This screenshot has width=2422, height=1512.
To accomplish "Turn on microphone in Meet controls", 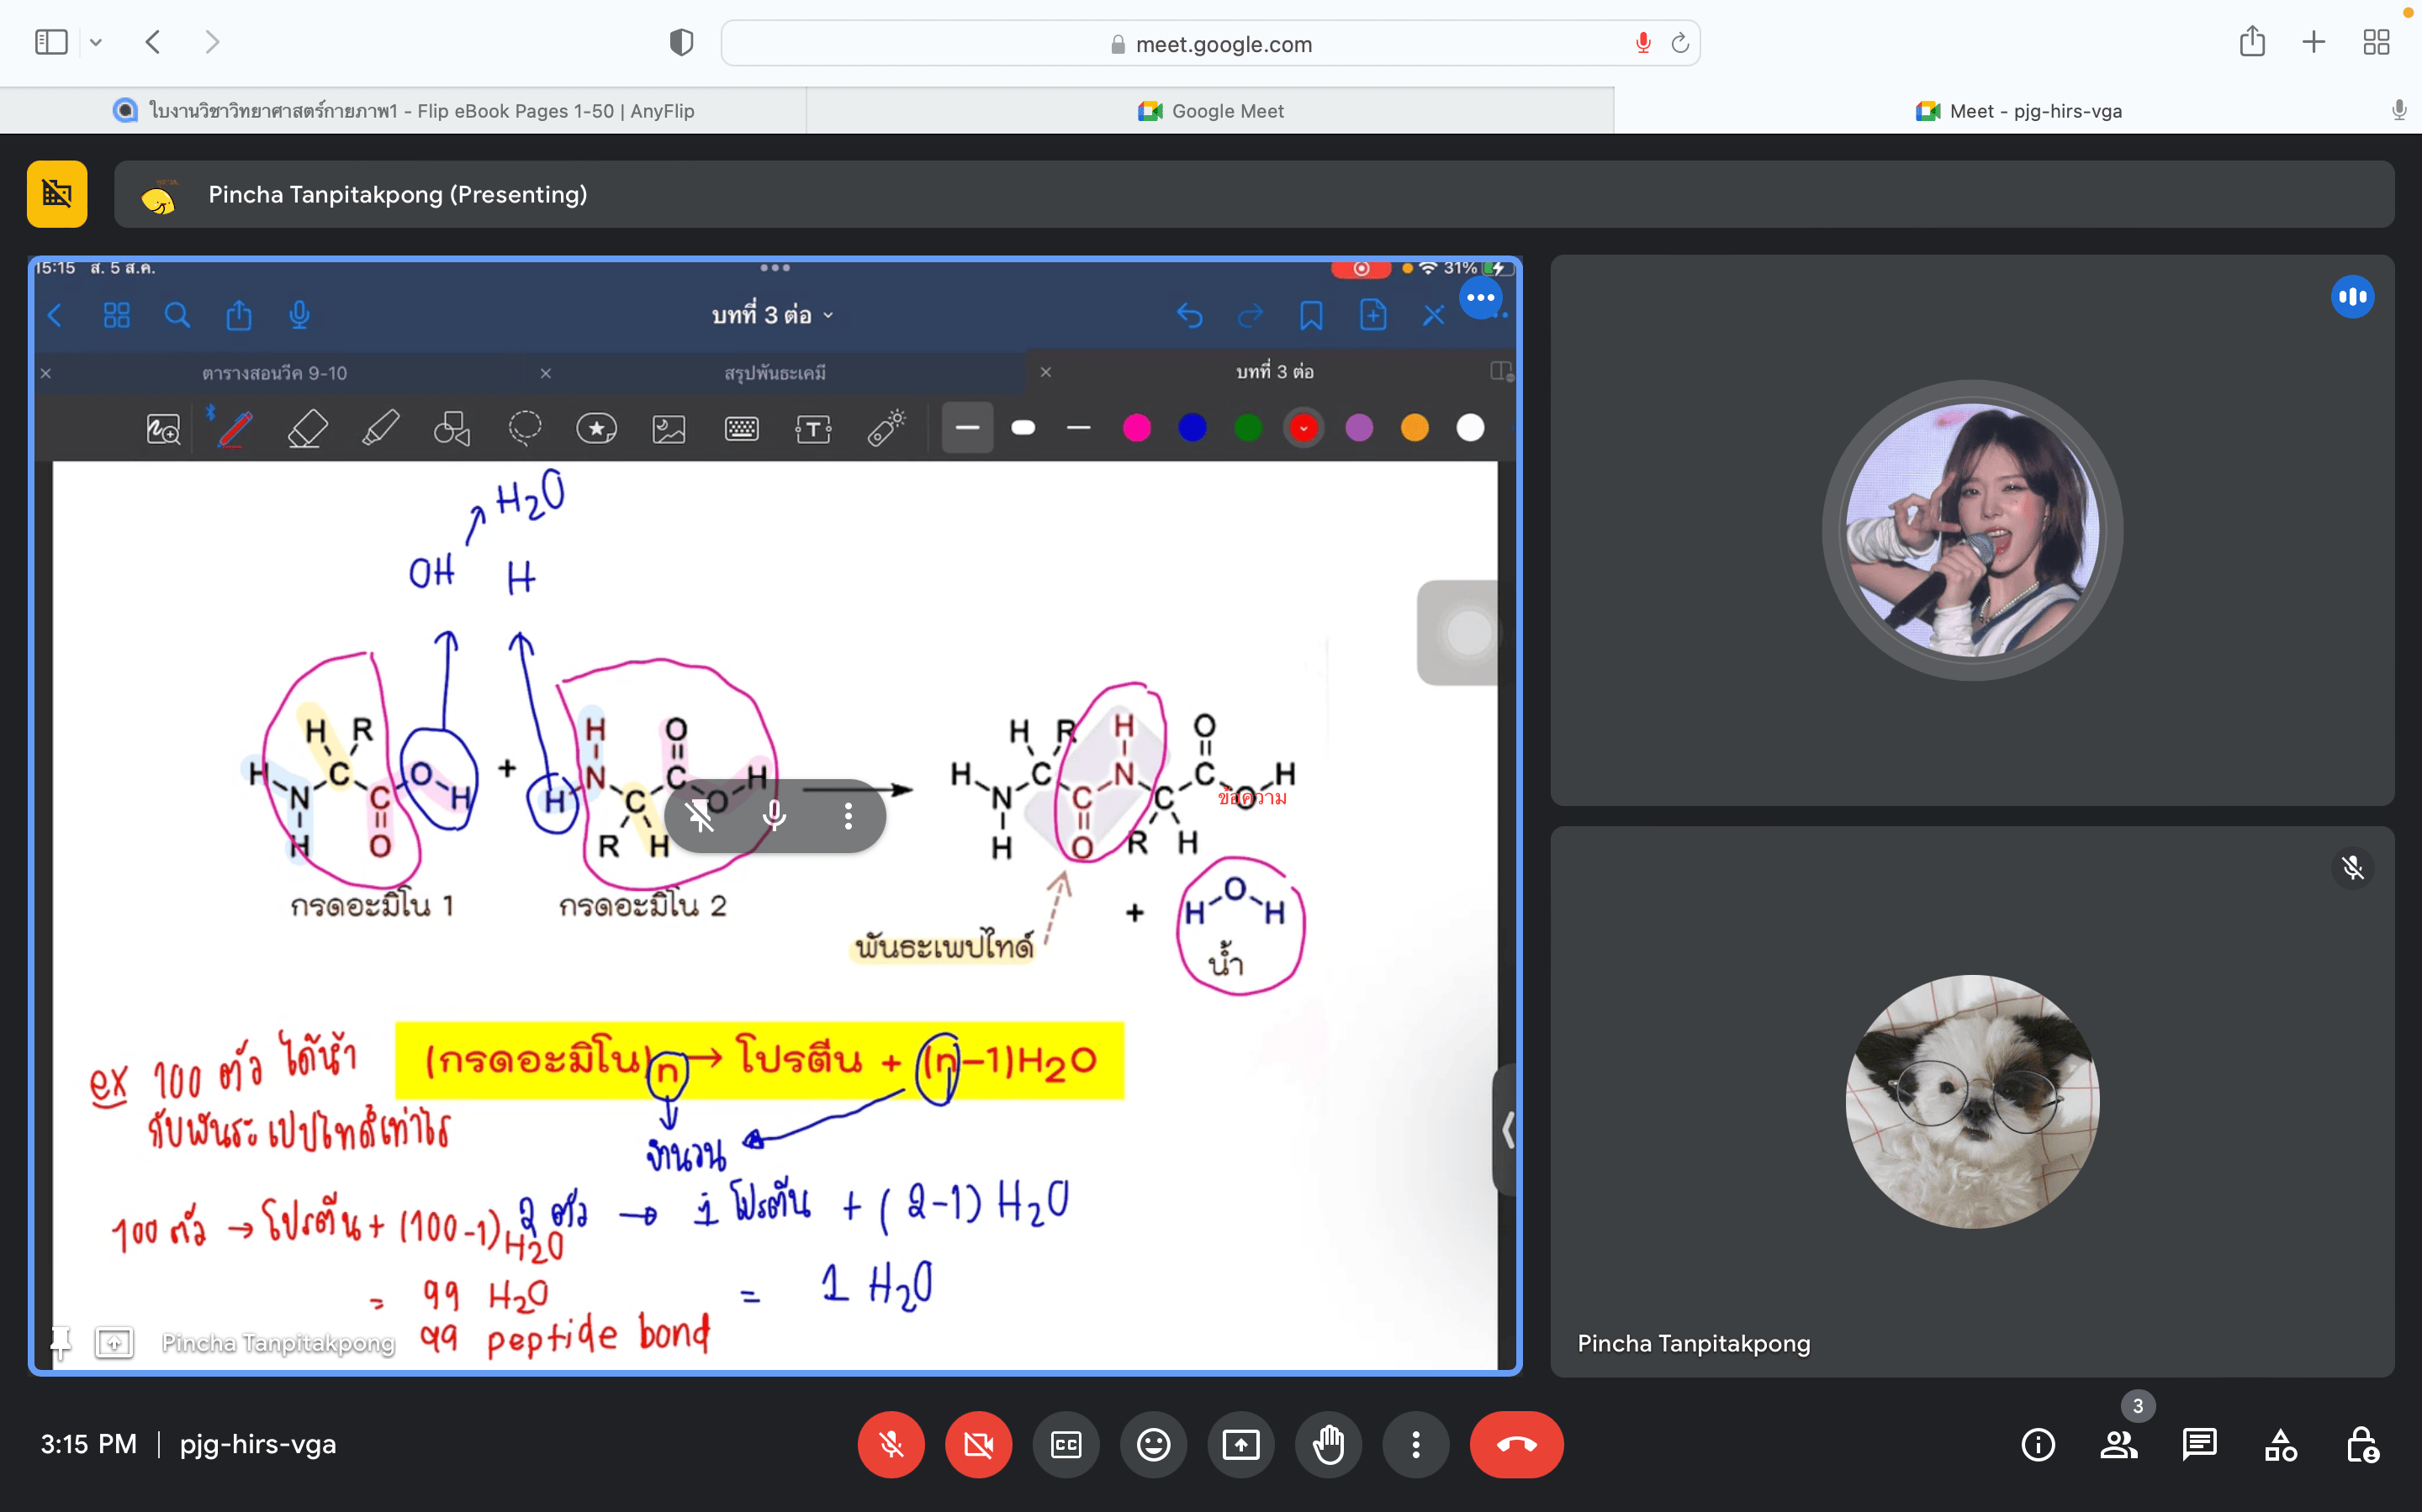I will pyautogui.click(x=891, y=1445).
